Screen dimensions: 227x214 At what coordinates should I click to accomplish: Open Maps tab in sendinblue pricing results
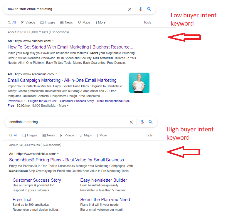(x=85, y=135)
